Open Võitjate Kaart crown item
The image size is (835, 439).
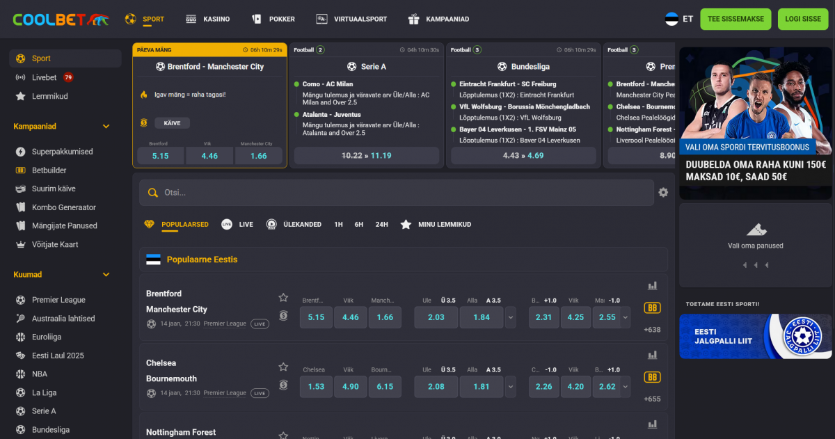pos(55,245)
